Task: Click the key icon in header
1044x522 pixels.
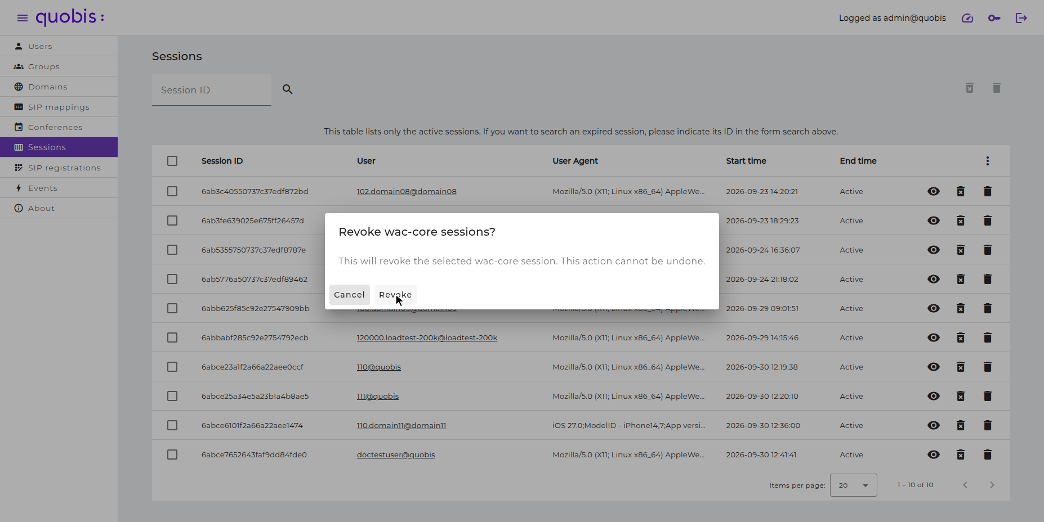Action: [994, 18]
